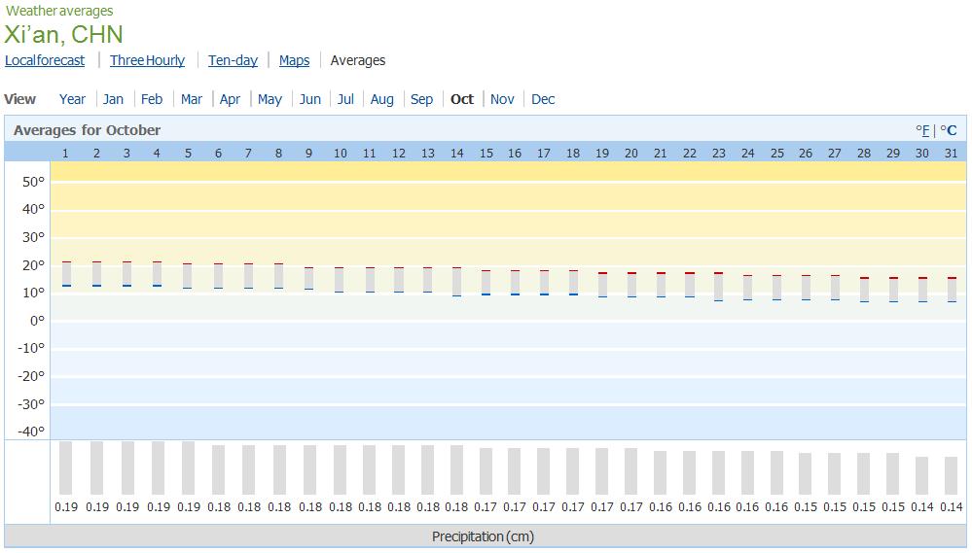This screenshot has width=972, height=553.
Task: Switch to Sep averages
Action: pyautogui.click(x=421, y=99)
